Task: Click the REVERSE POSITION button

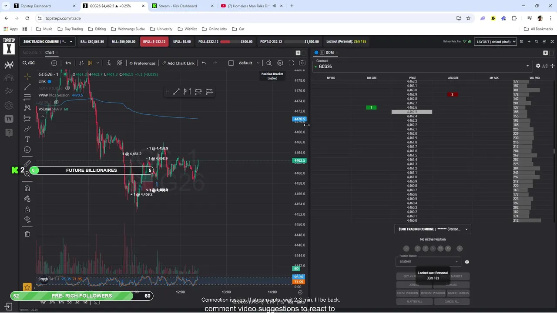Action: [x=433, y=293]
